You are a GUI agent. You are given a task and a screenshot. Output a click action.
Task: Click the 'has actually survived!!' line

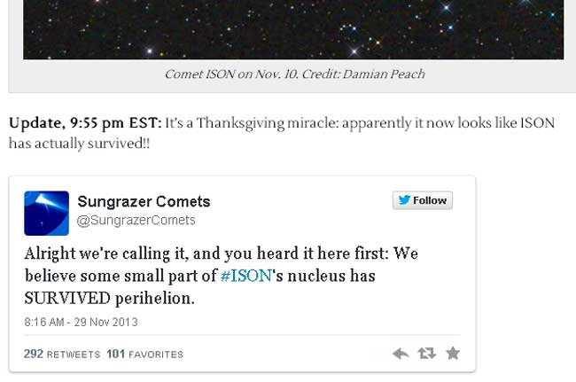click(x=80, y=144)
